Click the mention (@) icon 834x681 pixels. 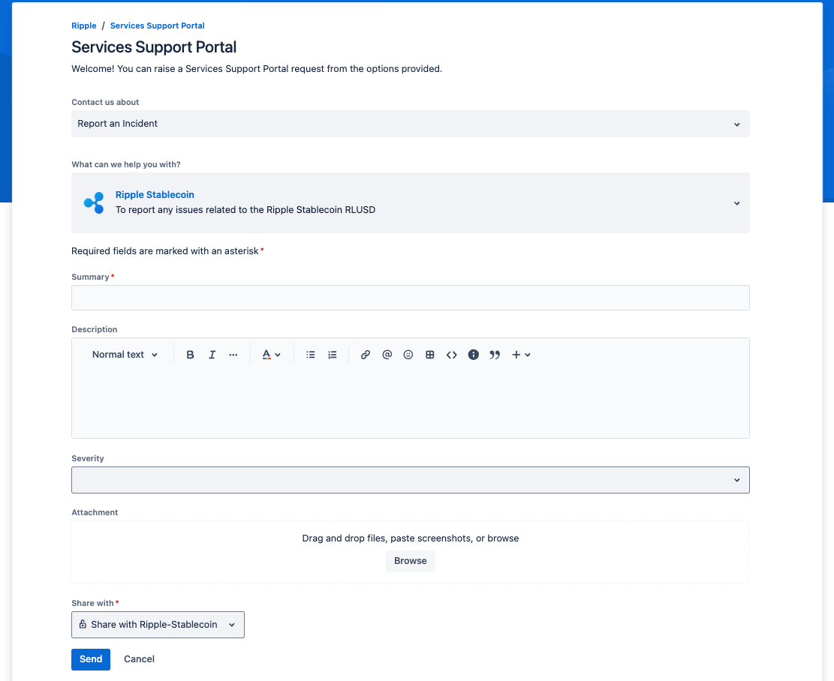[387, 355]
